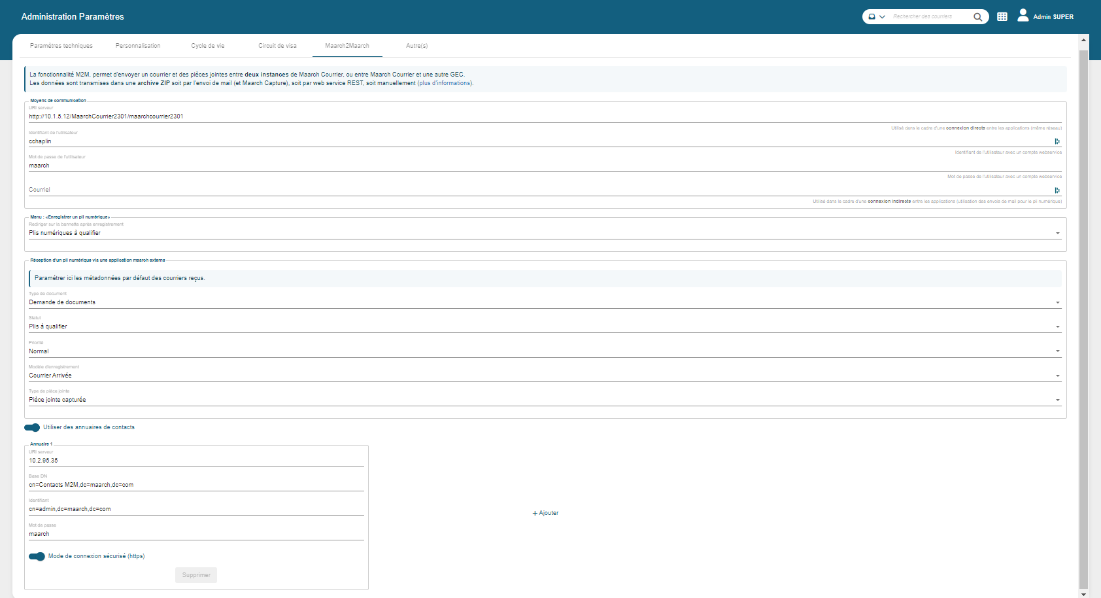Click the plus icon next to Ajouter
Screen dimensions: 1101x598
[535, 514]
